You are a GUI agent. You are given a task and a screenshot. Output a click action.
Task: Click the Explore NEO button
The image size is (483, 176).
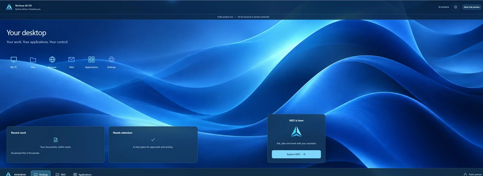(x=296, y=154)
